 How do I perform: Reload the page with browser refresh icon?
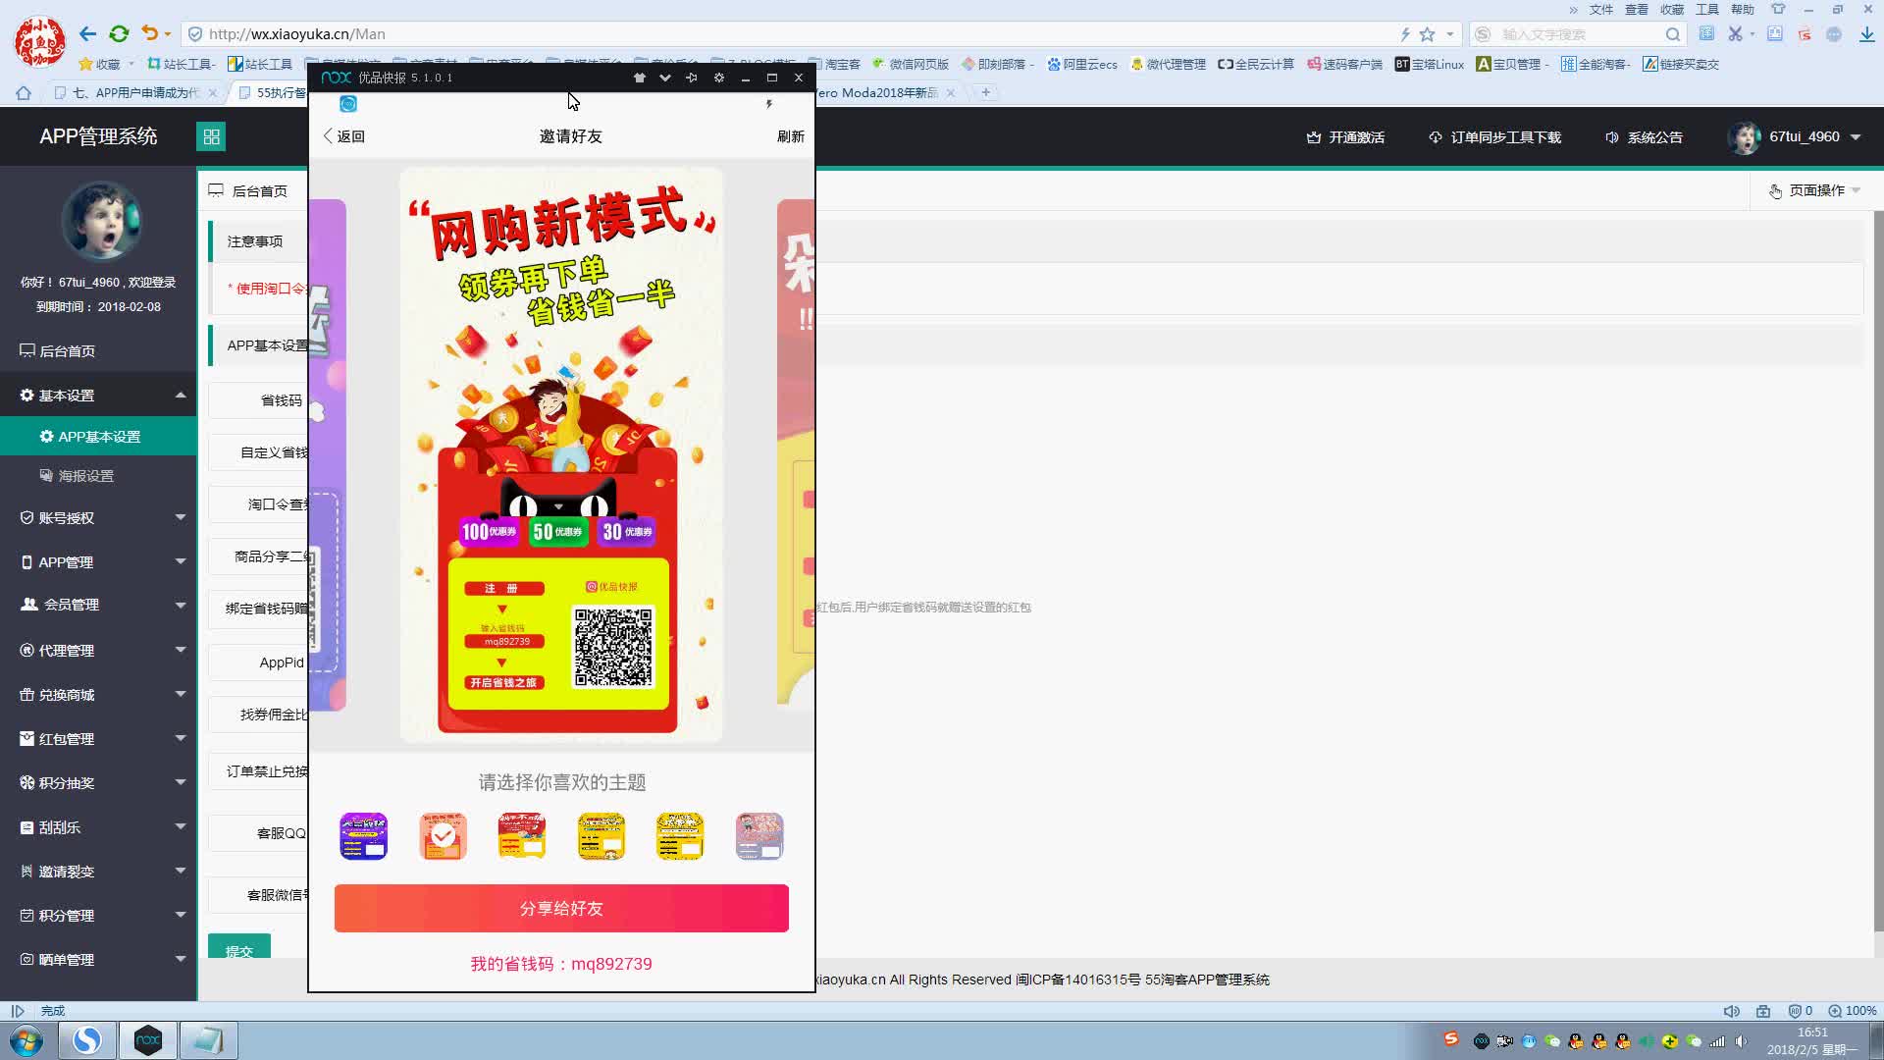coord(119,33)
